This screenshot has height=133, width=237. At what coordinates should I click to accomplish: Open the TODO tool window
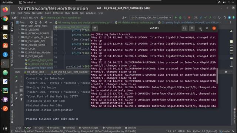(39, 128)
